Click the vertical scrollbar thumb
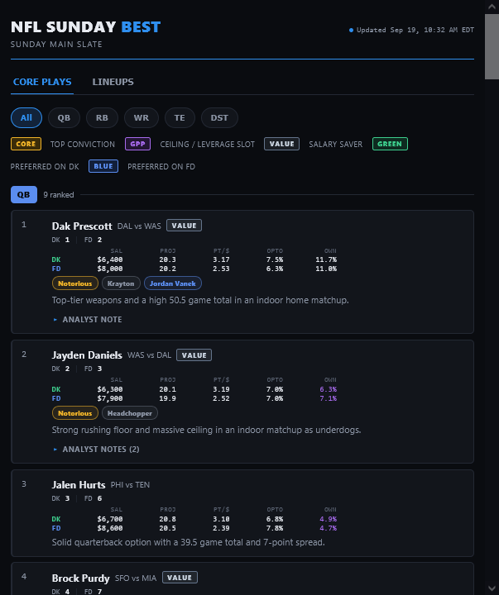 coord(492,46)
